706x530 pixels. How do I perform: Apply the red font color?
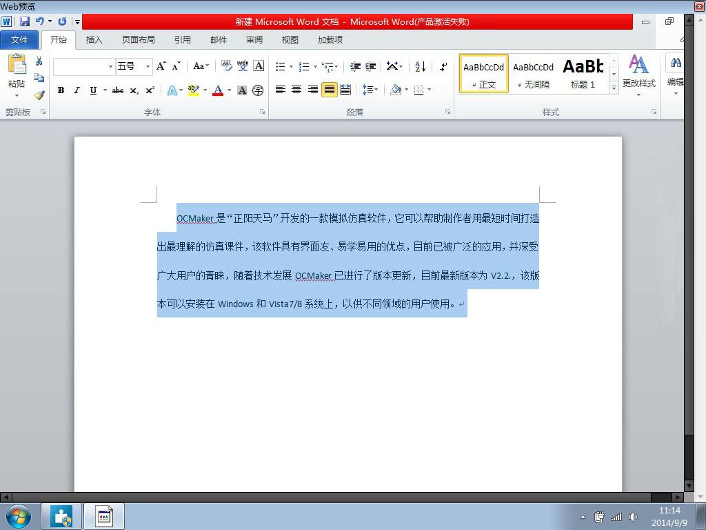point(218,90)
